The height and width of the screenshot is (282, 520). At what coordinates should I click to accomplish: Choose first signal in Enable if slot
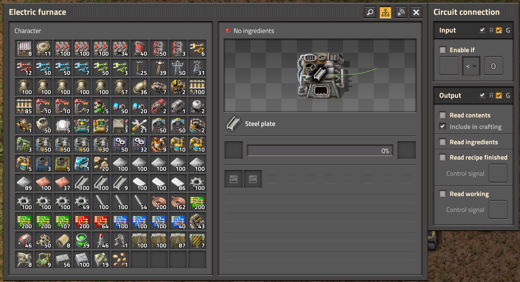[x=449, y=66]
